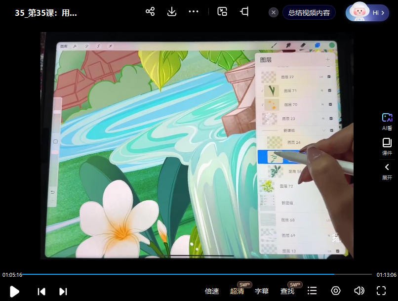Click the download icon next to share

click(172, 11)
